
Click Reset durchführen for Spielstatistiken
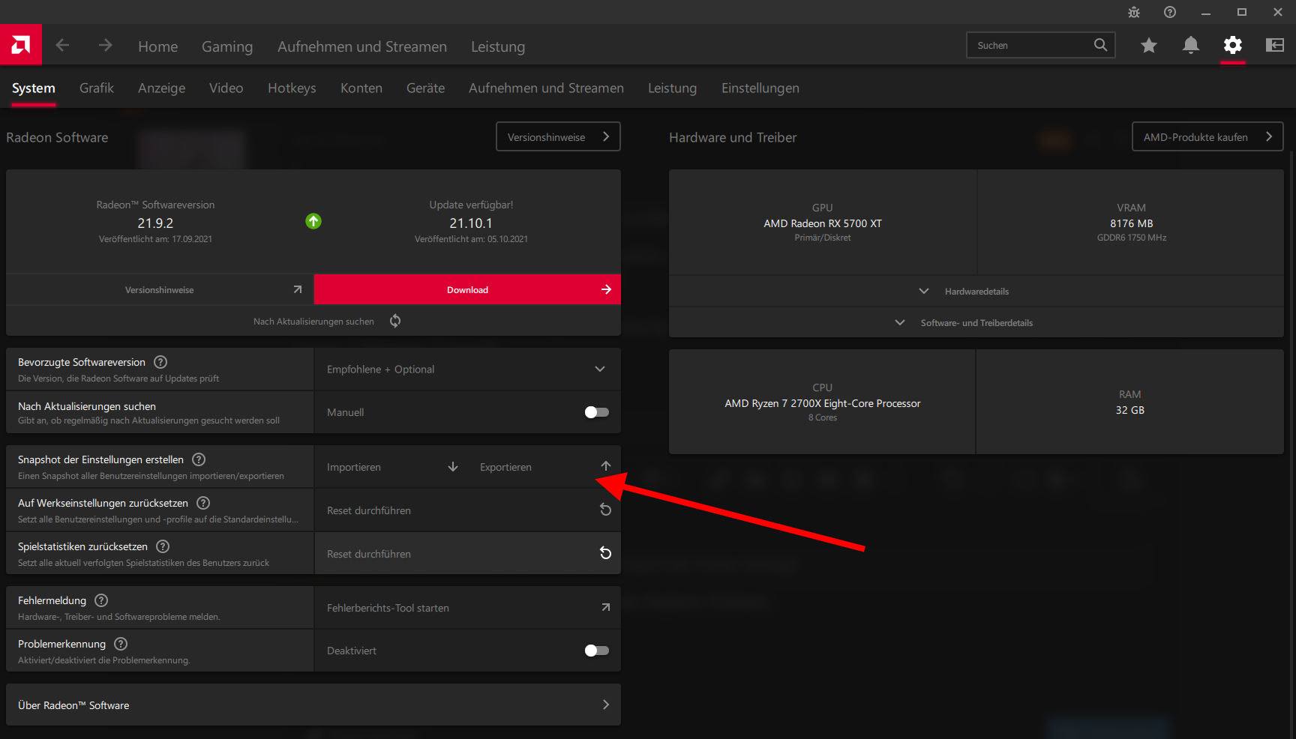[468, 553]
